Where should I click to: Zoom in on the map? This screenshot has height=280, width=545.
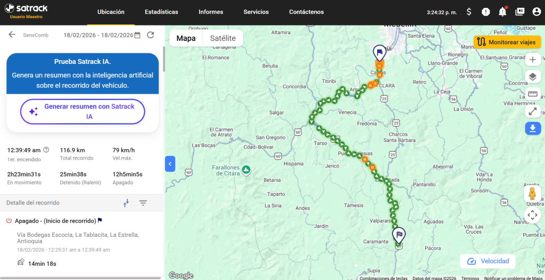(x=532, y=60)
